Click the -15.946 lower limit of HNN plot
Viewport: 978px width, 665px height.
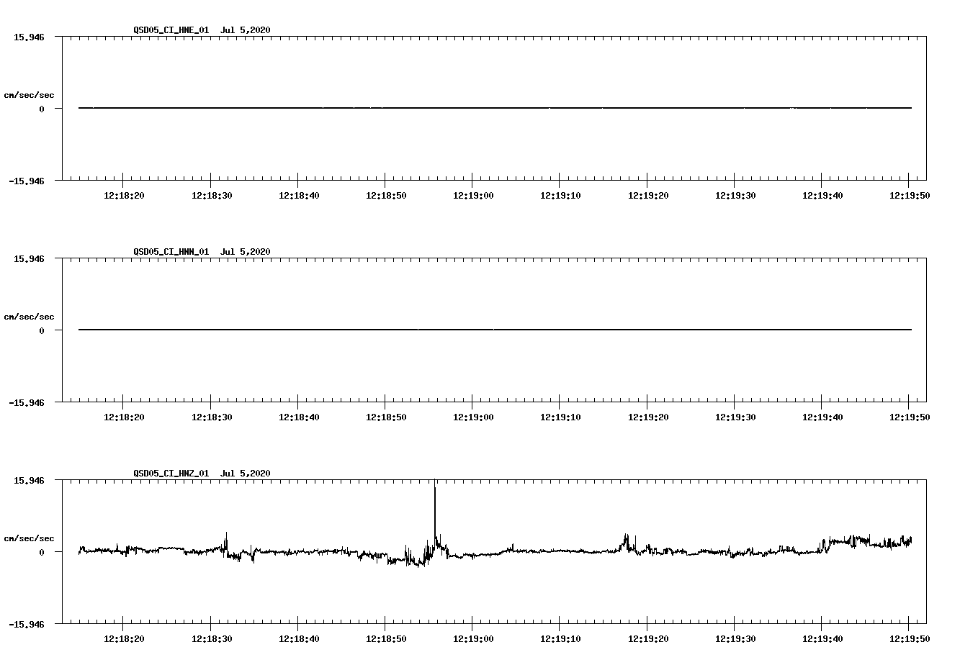[27, 402]
